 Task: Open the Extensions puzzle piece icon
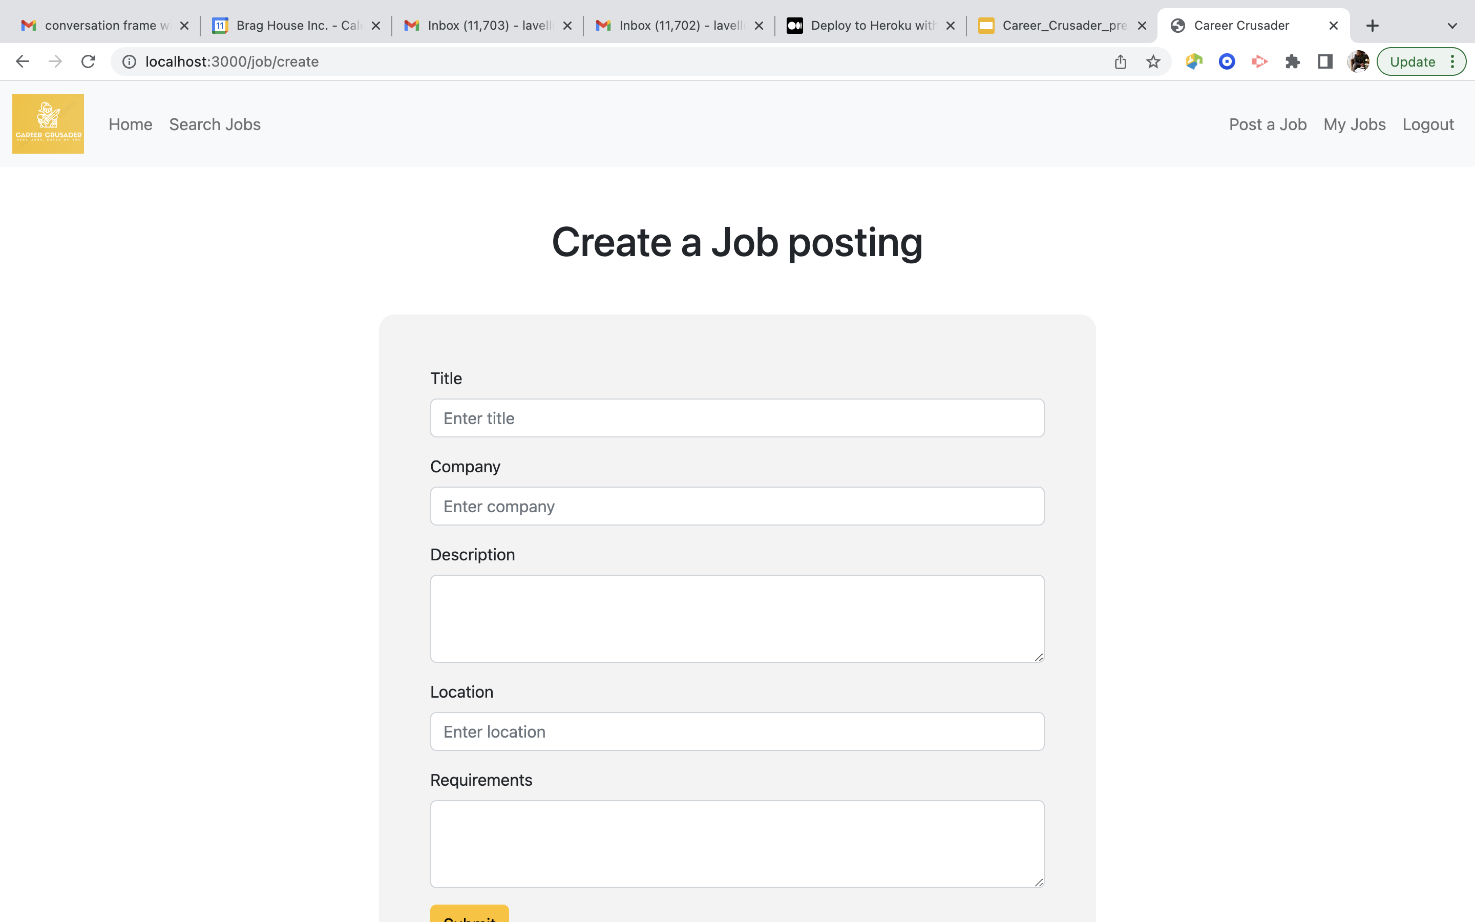click(1293, 61)
